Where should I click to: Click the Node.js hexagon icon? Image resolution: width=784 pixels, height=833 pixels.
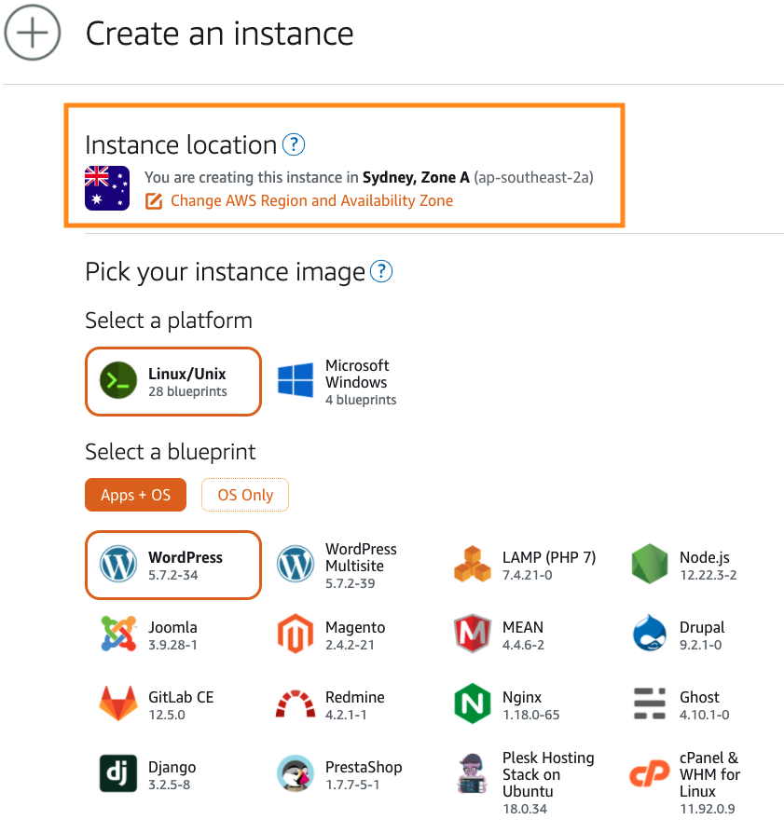[x=650, y=565]
